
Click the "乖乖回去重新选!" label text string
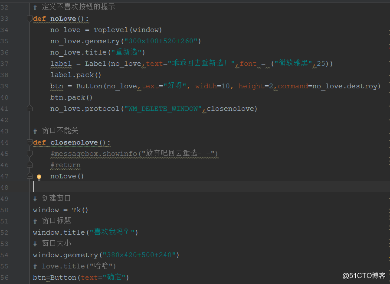(201, 63)
